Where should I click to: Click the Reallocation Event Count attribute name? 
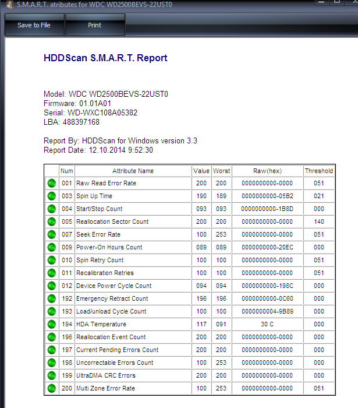pyautogui.click(x=111, y=337)
